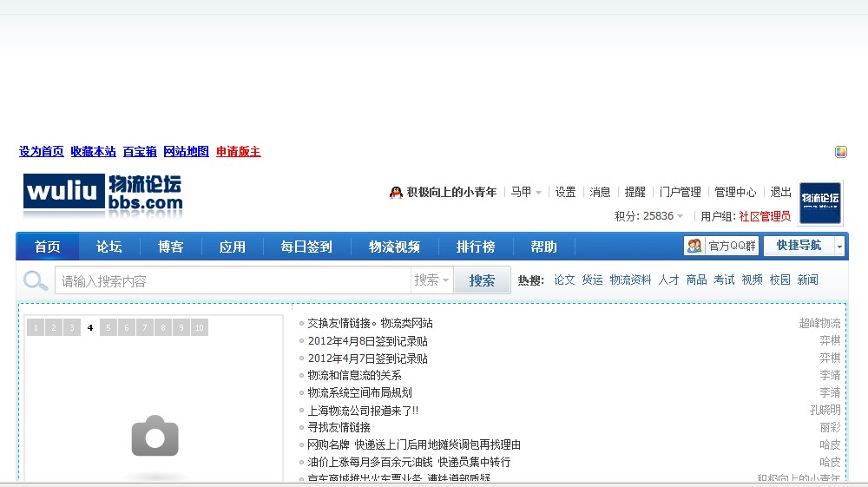The width and height of the screenshot is (868, 487).
Task: Open the 每日签到 tab
Action: 306,247
